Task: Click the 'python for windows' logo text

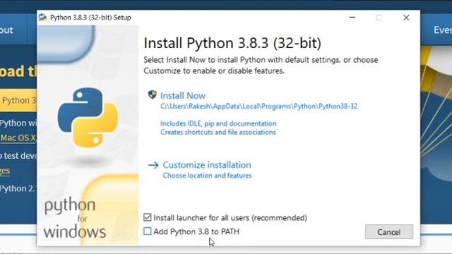Action: click(74, 219)
